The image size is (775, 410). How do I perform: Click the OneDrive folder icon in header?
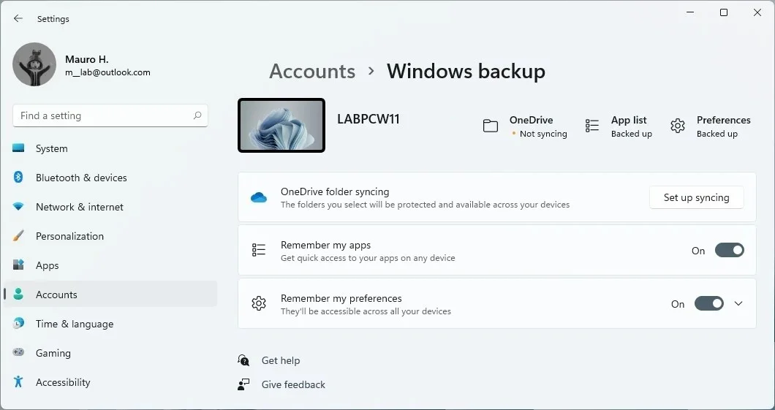pos(491,126)
